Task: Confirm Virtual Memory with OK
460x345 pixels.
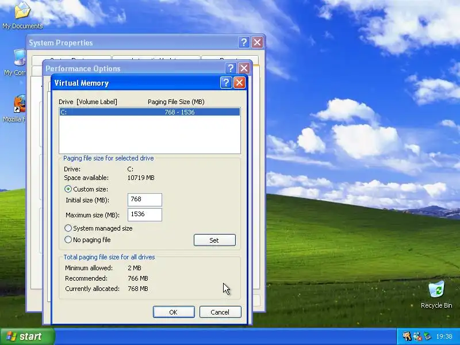Action: [174, 312]
